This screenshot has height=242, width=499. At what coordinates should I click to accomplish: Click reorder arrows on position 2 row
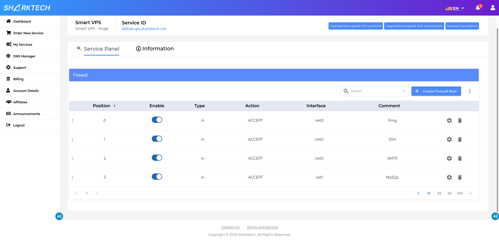tap(73, 158)
